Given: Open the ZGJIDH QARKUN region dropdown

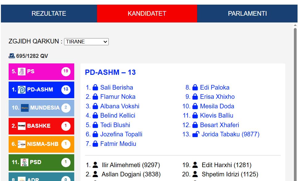Looking at the screenshot, I should click(86, 42).
